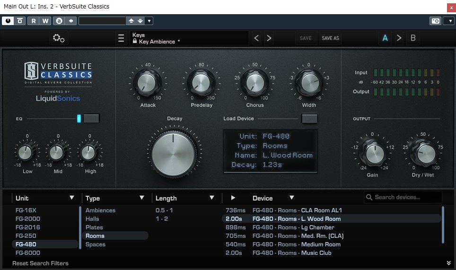Click Reset Search Filters

[40, 263]
